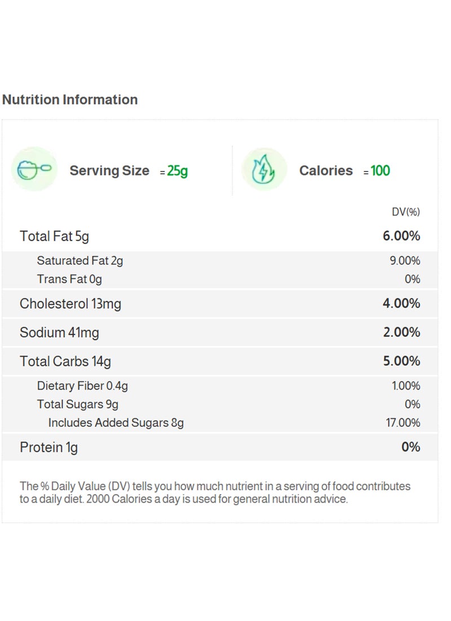Click the 100 calories value

tap(381, 171)
